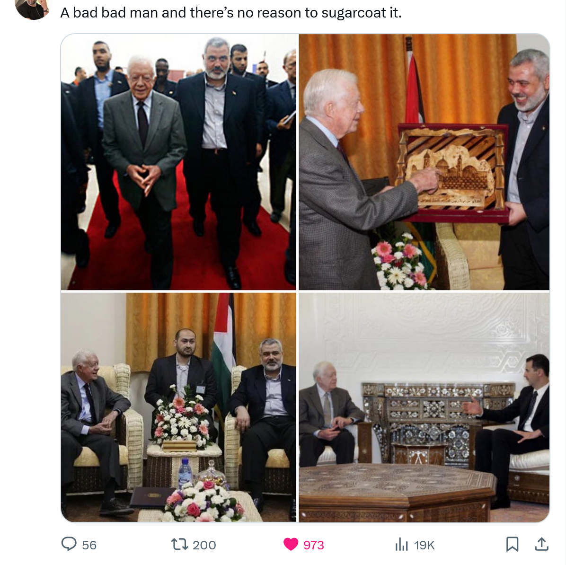Click the 973 likes count
The height and width of the screenshot is (565, 566).
(x=314, y=545)
